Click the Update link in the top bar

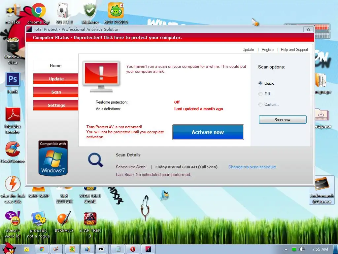(248, 50)
